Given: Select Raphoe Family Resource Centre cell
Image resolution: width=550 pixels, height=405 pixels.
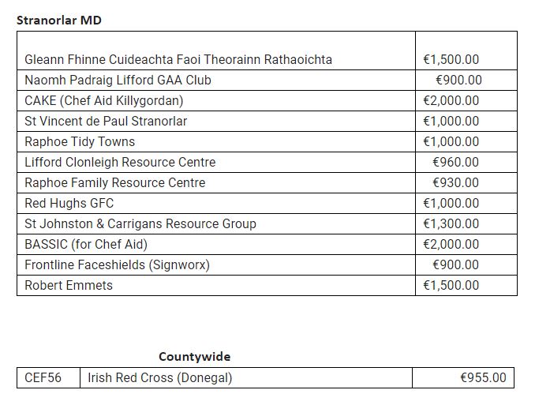Looking at the screenshot, I should click(x=114, y=182).
